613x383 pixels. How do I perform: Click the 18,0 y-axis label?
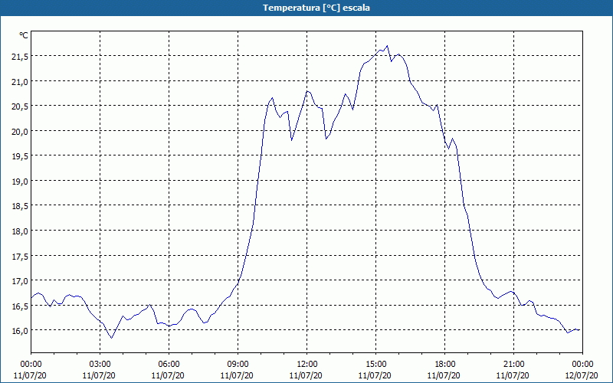[x=20, y=231]
